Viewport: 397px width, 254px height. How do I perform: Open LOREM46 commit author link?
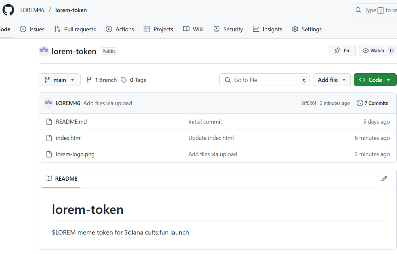click(x=68, y=103)
